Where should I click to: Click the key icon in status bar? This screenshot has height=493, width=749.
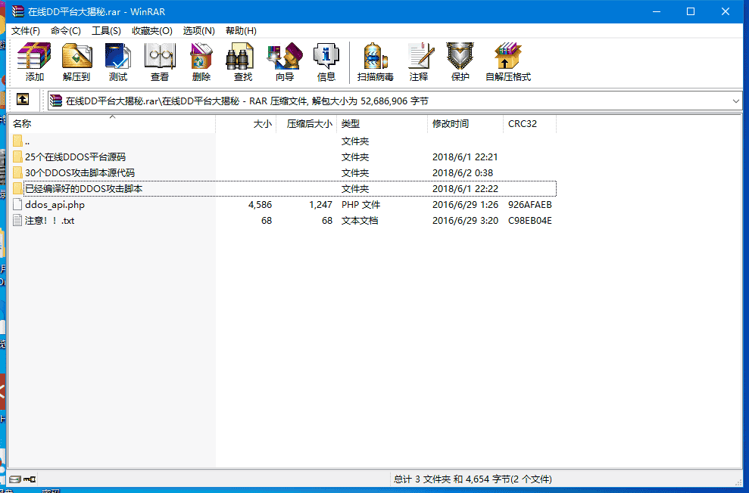pyautogui.click(x=30, y=479)
